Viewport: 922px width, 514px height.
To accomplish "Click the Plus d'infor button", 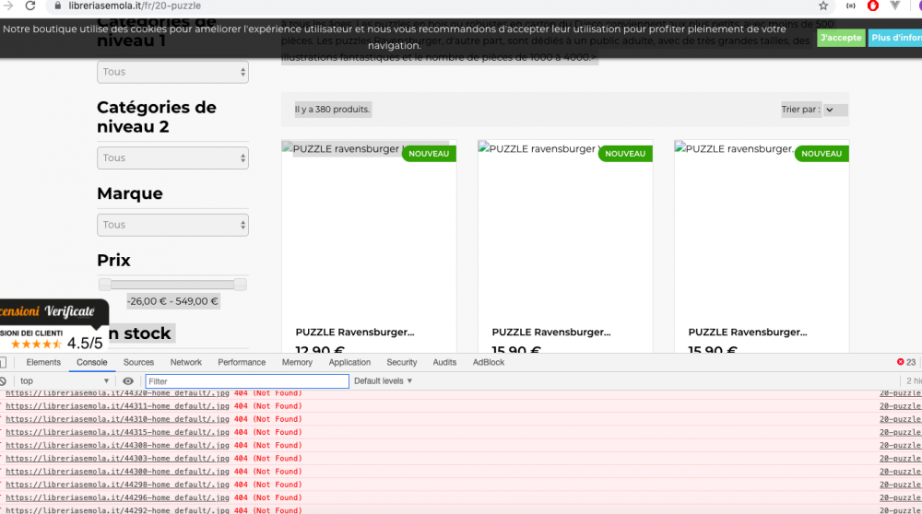I will tap(895, 38).
